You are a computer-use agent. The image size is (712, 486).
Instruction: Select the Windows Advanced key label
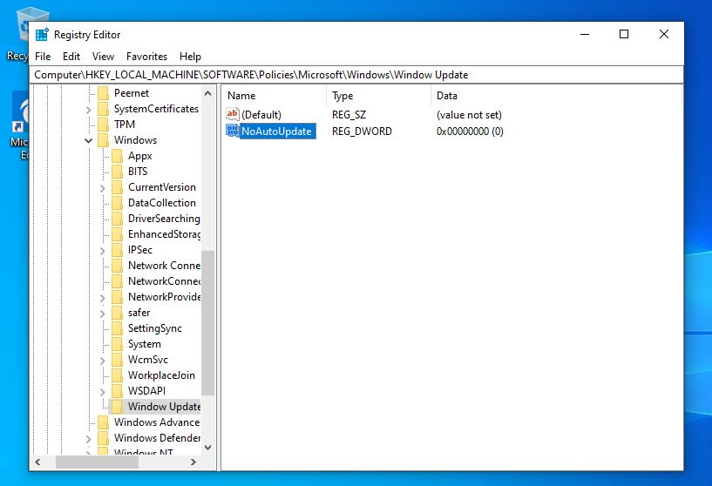pyautogui.click(x=157, y=422)
